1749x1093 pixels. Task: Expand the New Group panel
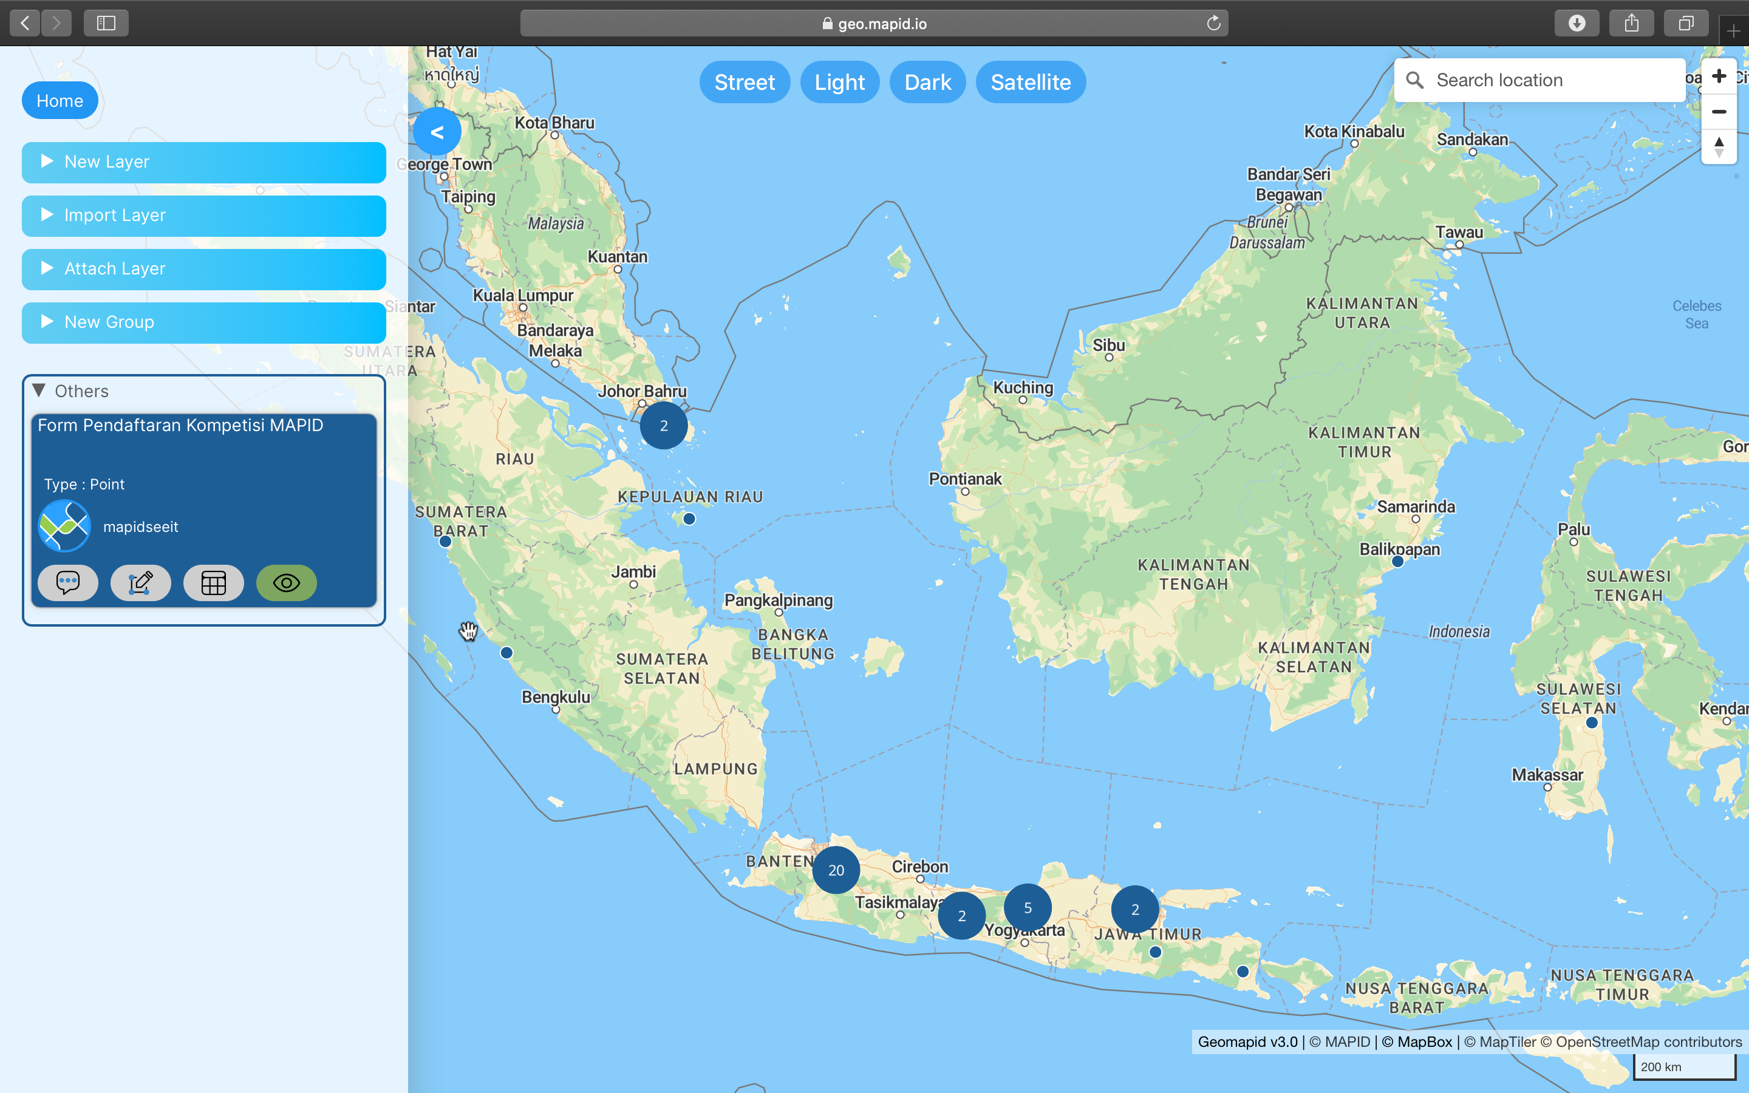pos(47,321)
